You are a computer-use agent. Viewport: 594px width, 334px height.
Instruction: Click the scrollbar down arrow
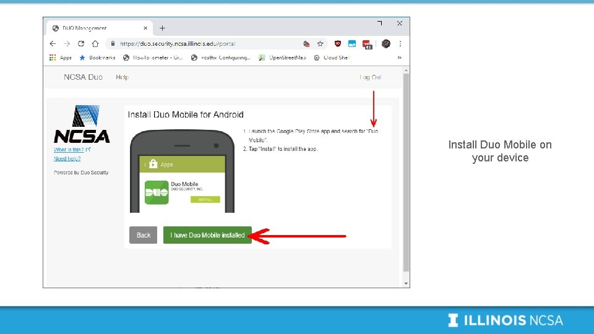click(406, 283)
